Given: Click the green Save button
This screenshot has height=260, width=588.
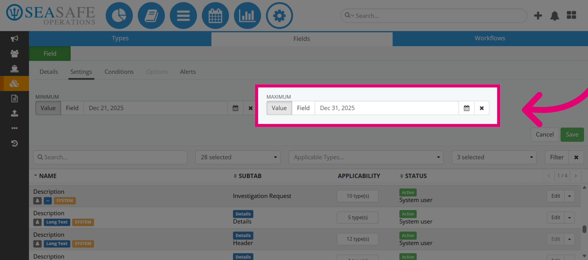Looking at the screenshot, I should 572,135.
